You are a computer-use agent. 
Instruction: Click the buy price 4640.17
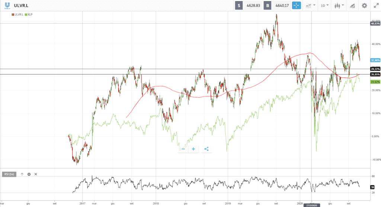282,6
